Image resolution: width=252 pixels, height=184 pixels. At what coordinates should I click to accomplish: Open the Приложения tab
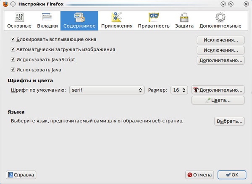click(117, 21)
